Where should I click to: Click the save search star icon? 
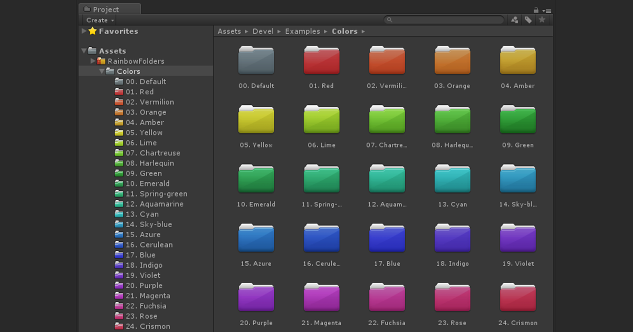pyautogui.click(x=542, y=19)
